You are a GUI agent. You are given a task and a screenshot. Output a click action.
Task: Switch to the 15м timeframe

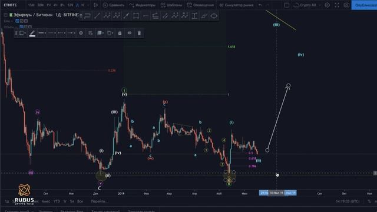point(31,5)
